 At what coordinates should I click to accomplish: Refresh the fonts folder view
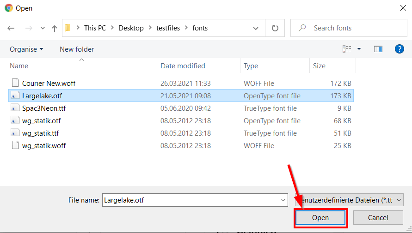point(275,28)
